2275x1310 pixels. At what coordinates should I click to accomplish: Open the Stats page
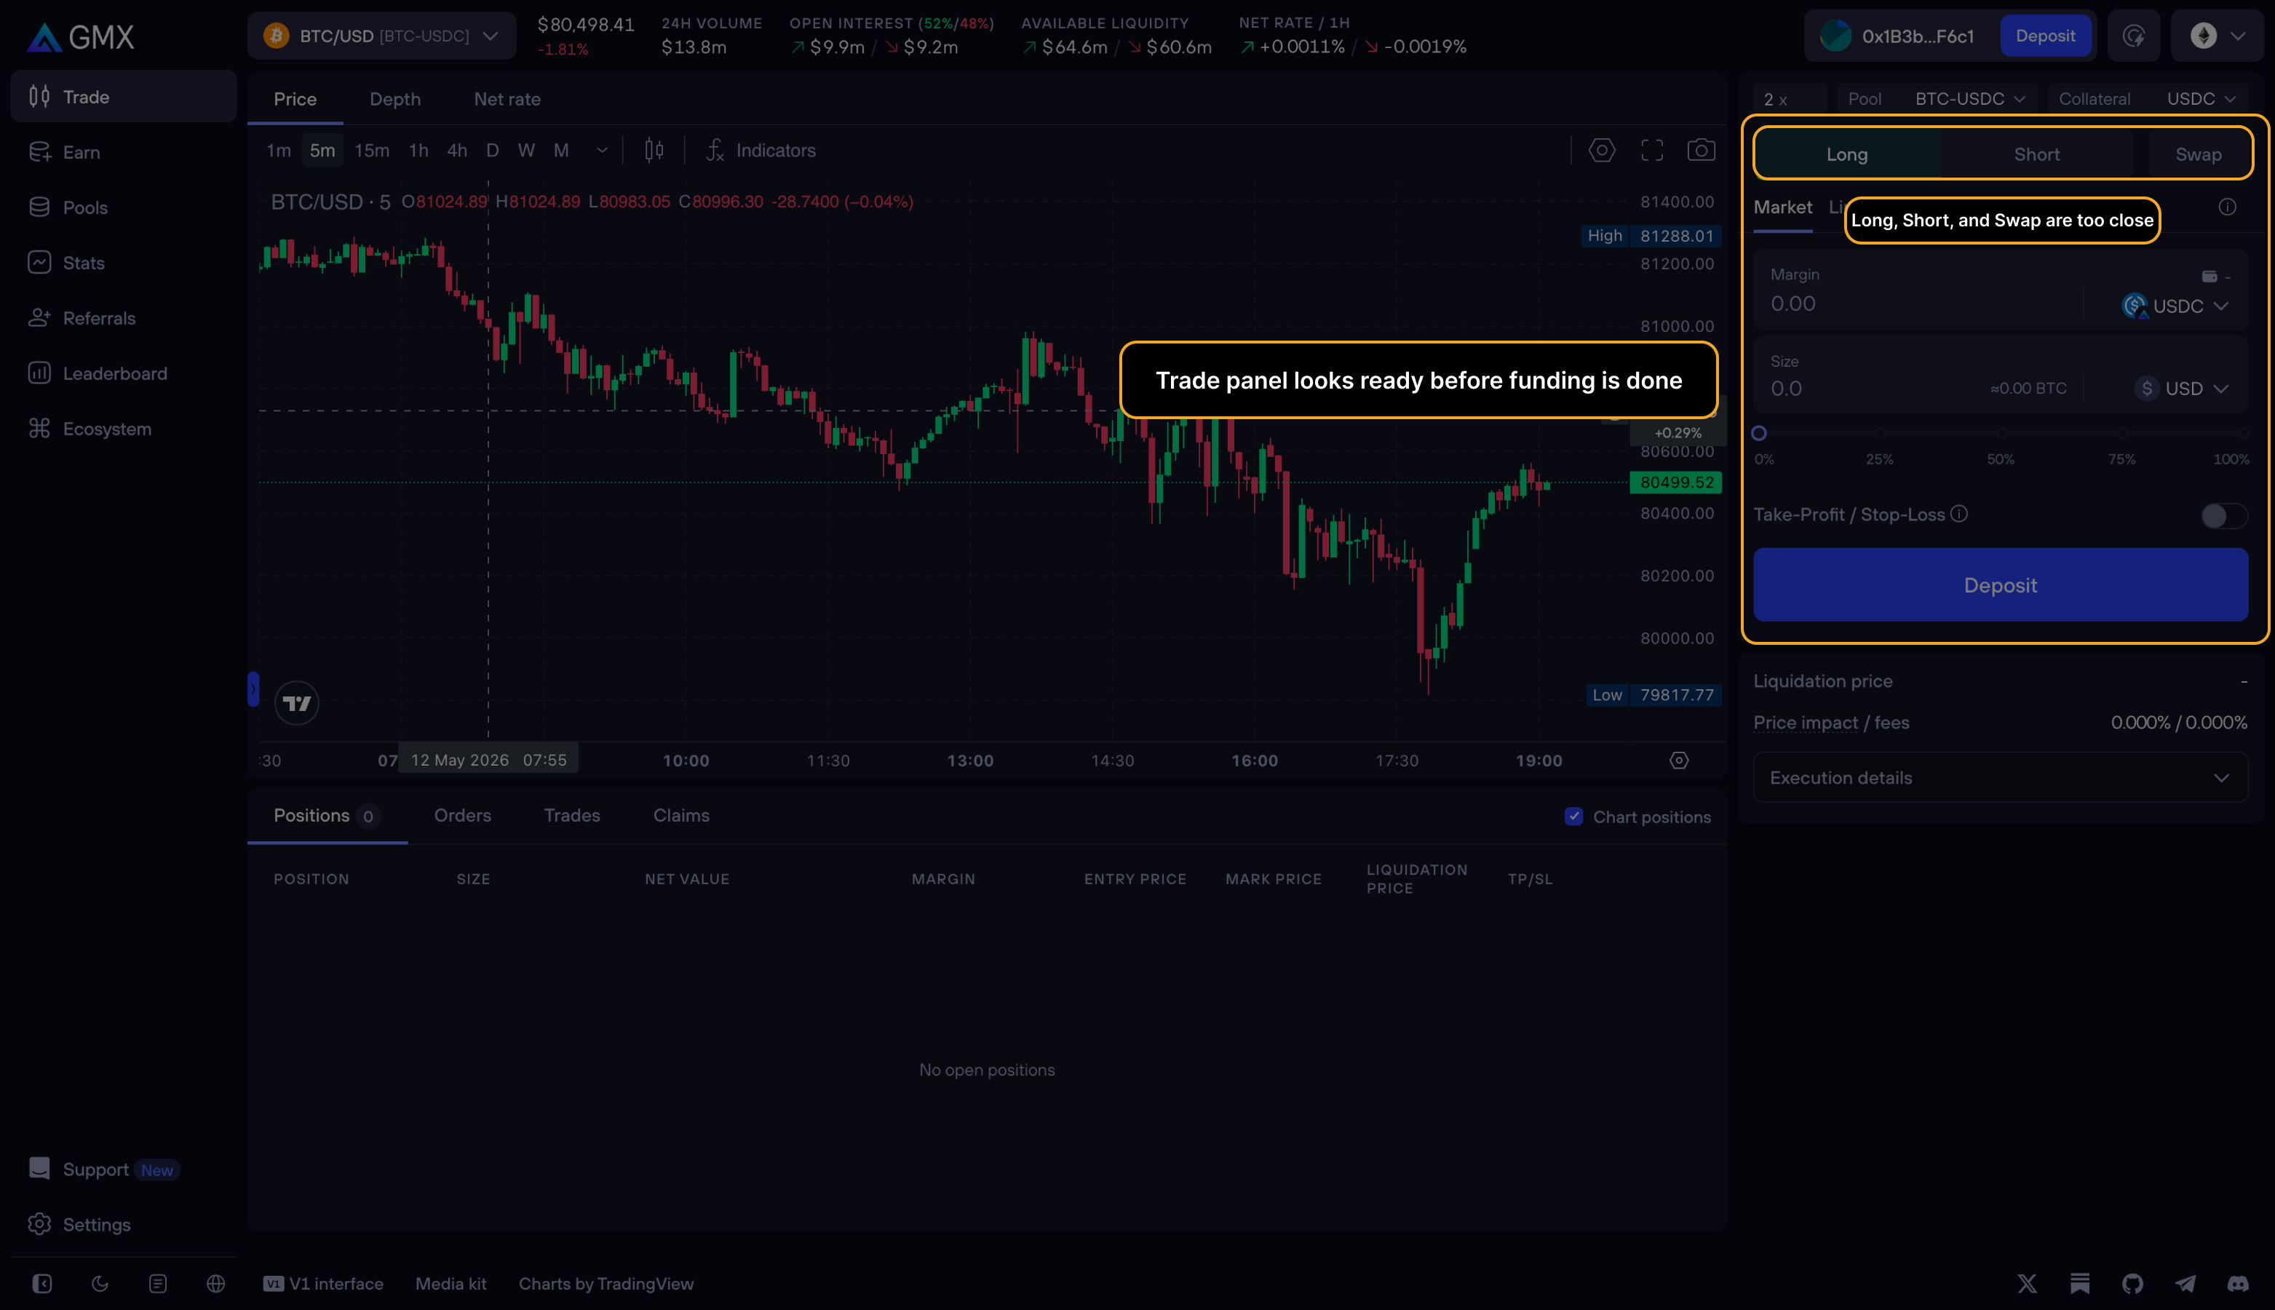pyautogui.click(x=123, y=263)
